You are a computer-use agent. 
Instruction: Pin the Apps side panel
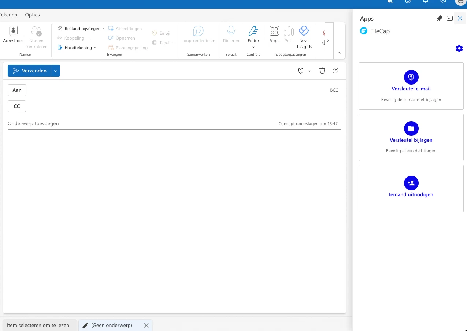(x=440, y=18)
